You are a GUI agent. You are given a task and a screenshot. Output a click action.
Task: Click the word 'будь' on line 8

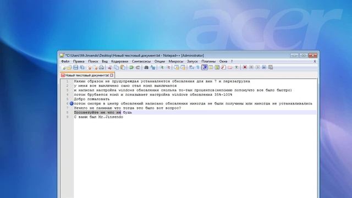(128, 112)
